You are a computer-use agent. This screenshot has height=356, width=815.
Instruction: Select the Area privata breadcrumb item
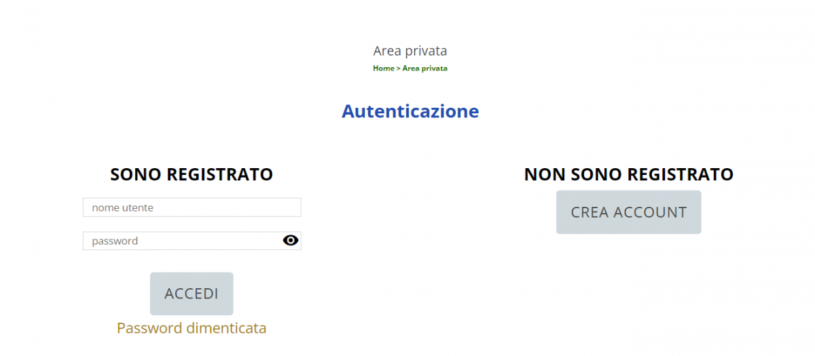(x=424, y=68)
